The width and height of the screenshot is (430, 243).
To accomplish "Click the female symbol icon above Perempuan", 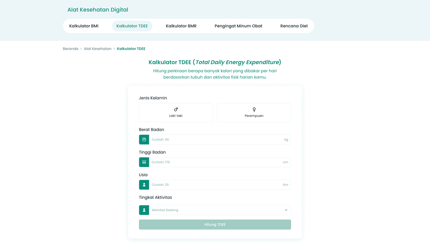I will (x=254, y=109).
